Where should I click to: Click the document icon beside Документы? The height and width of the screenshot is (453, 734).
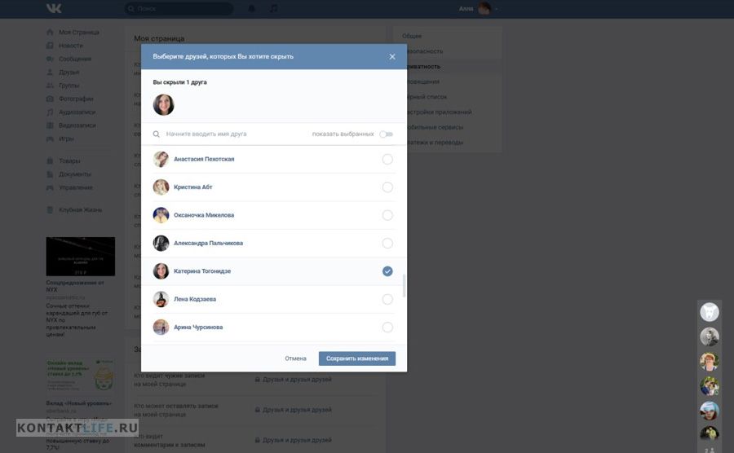(50, 174)
